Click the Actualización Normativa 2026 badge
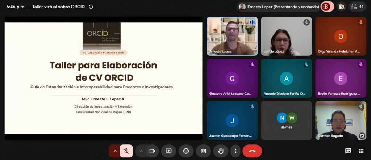 (x=103, y=52)
